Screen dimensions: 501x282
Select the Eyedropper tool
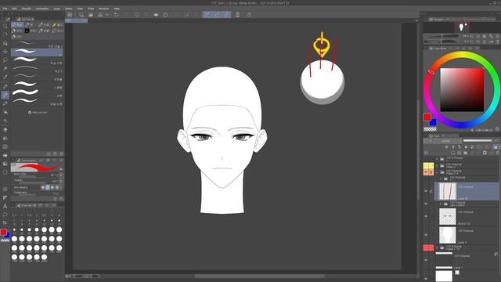pos(5,77)
